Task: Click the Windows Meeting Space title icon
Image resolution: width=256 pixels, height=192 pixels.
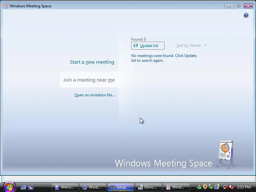Action: pyautogui.click(x=6, y=6)
